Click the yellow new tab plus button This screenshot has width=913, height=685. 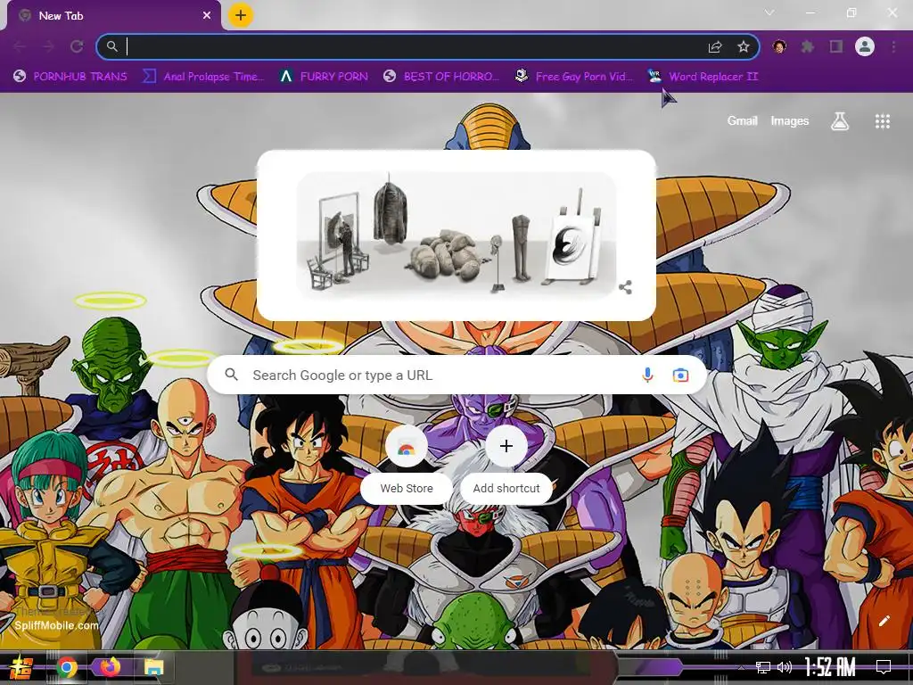point(241,16)
